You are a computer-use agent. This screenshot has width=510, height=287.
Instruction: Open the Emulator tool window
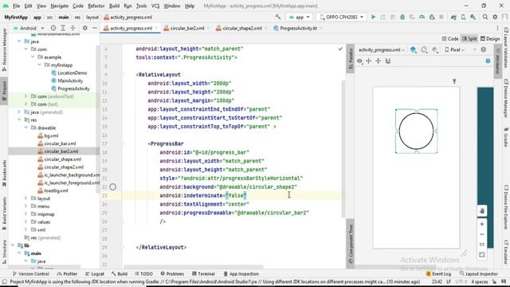click(x=506, y=252)
